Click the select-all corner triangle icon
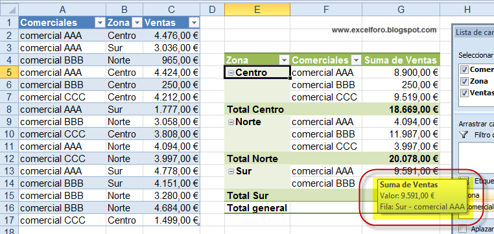 pos(12,11)
